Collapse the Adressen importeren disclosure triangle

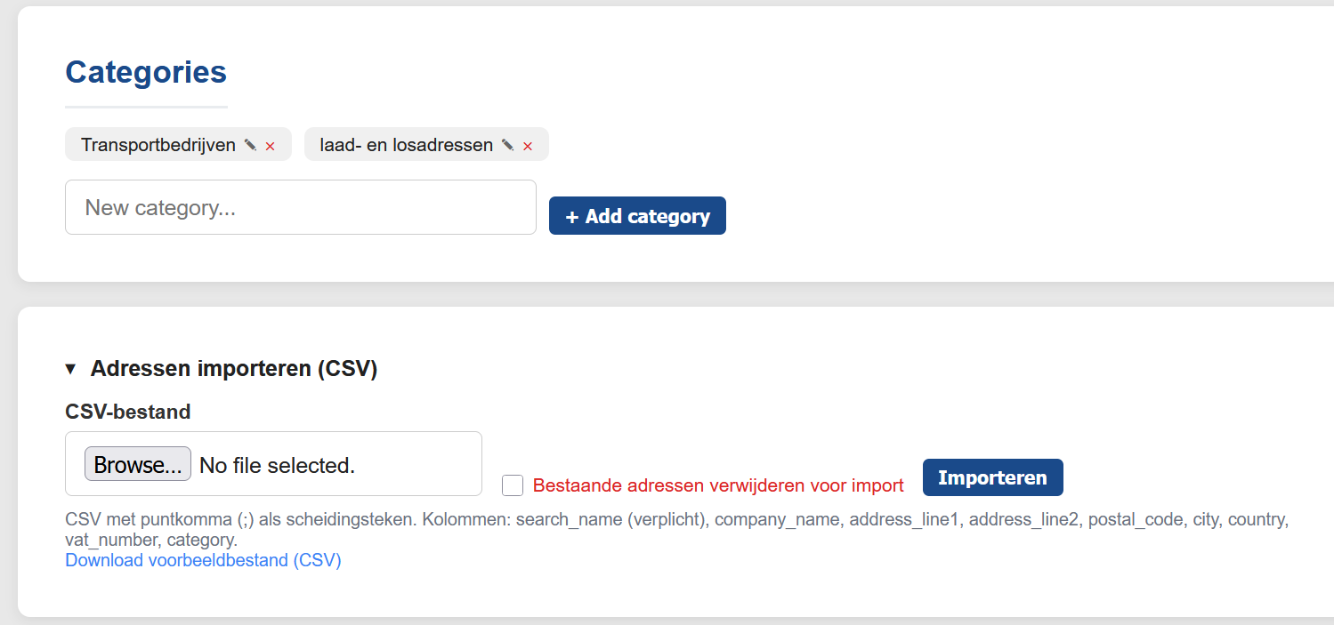point(71,369)
